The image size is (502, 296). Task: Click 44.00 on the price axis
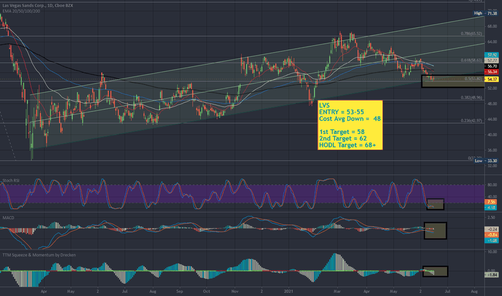point(492,119)
